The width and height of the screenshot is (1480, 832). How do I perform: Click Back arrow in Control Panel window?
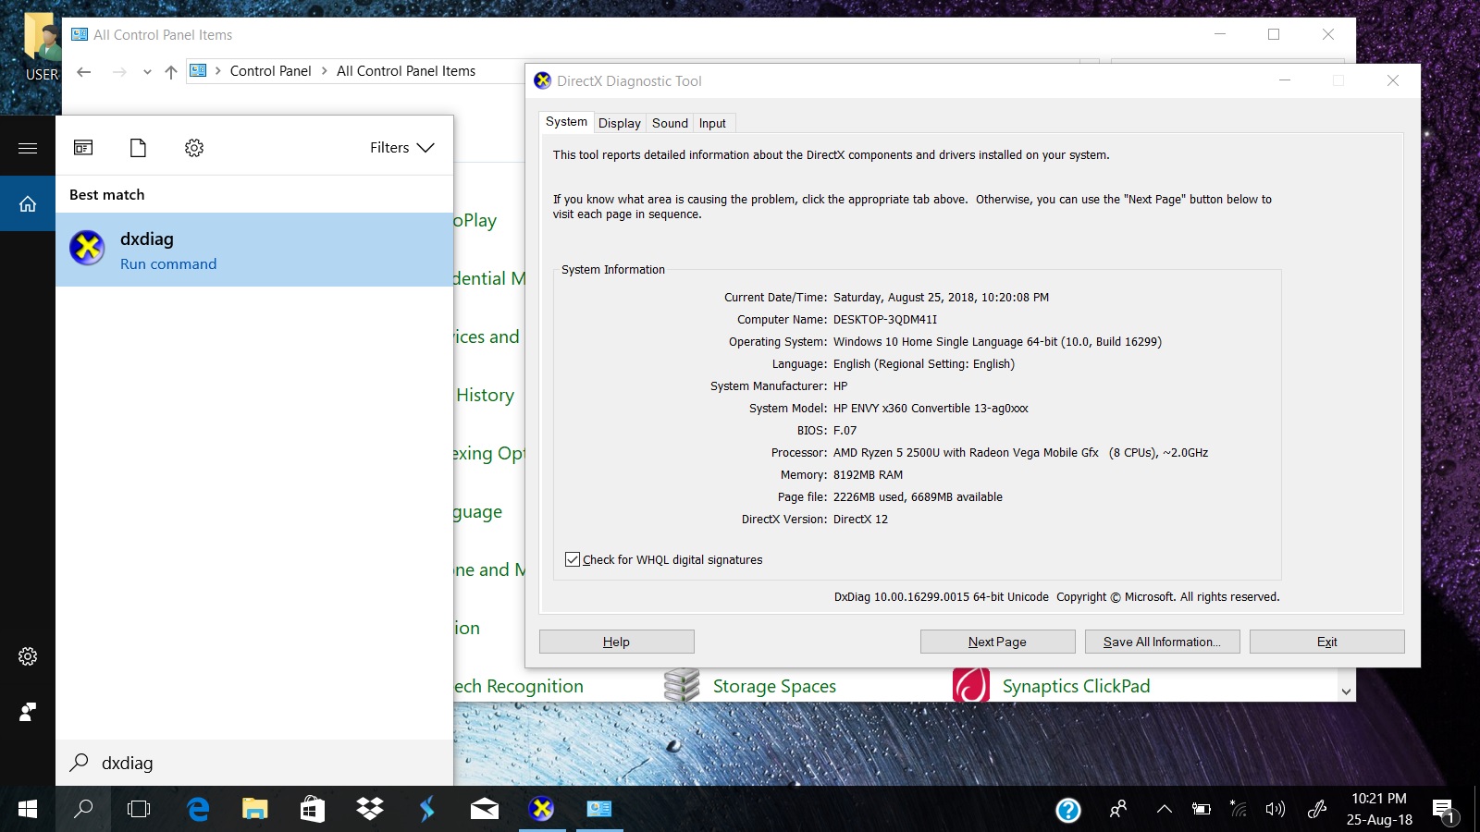(x=84, y=71)
